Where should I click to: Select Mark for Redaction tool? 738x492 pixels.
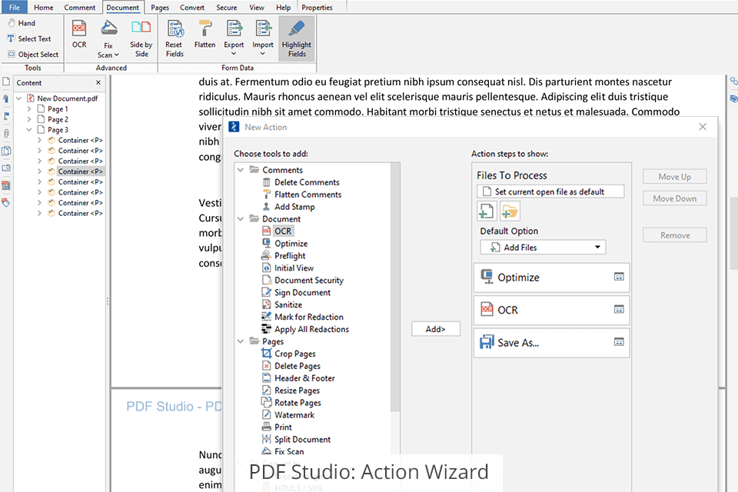303,317
